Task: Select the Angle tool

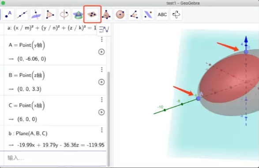Action: pos(134,15)
